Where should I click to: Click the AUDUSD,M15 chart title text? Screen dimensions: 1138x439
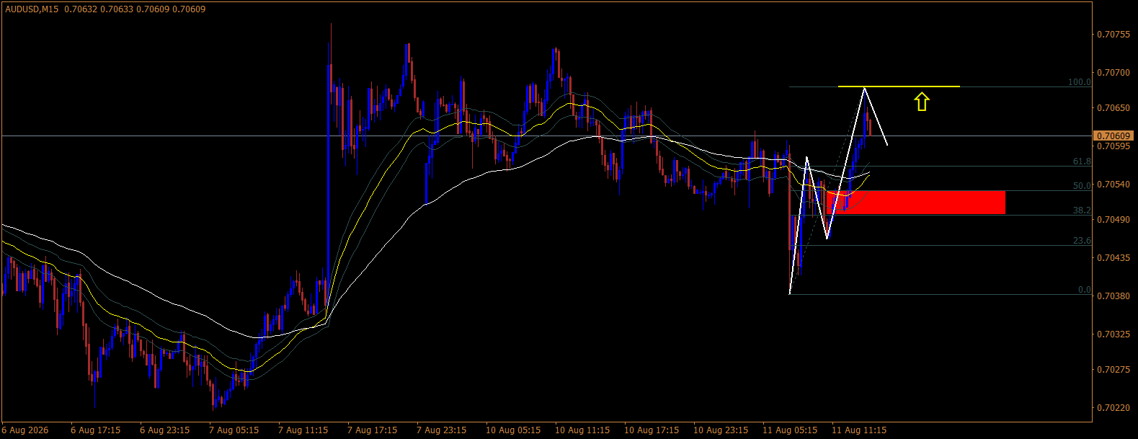point(32,9)
